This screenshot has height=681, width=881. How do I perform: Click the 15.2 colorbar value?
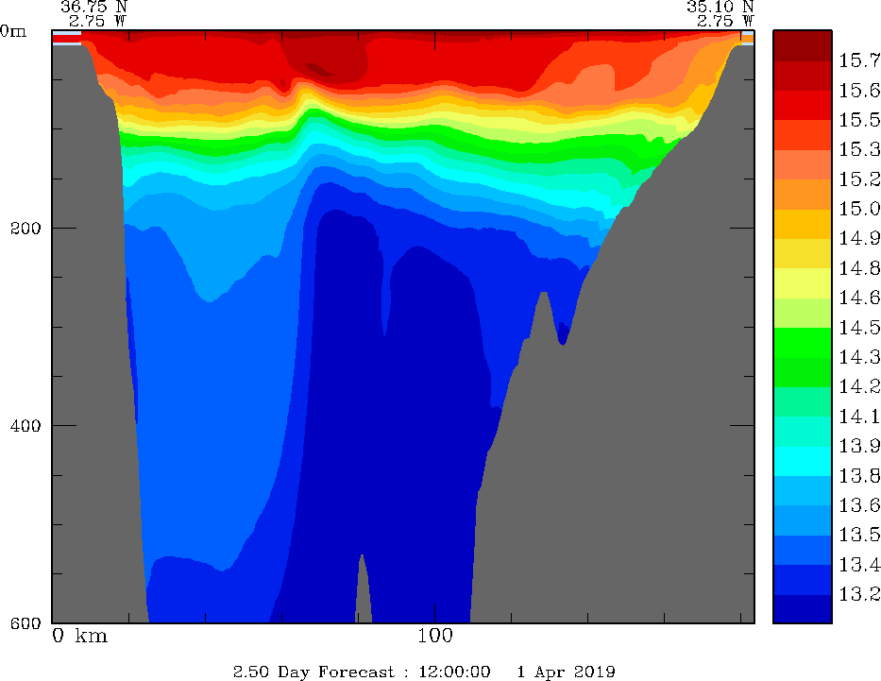[x=859, y=179]
